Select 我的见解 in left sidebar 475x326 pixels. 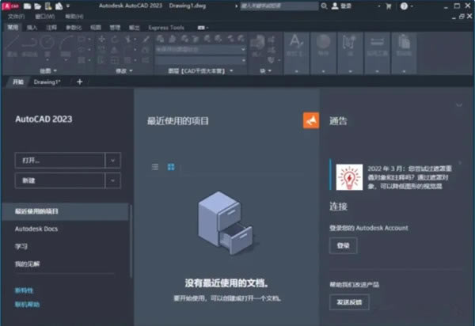[x=27, y=264]
